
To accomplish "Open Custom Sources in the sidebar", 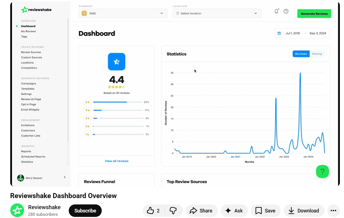I will pos(32,58).
